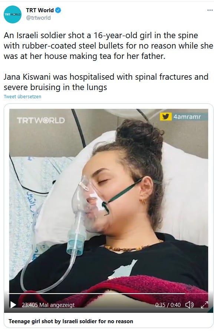Click the 'Jana Kiswani was hospitalised' paragraph
This screenshot has width=214, height=331.
point(106,82)
